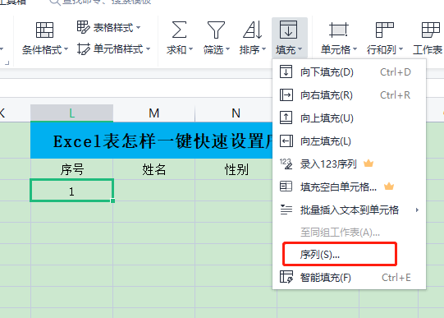Choose 向下填充(D) from Fill menu
444x318 pixels.
click(349, 72)
